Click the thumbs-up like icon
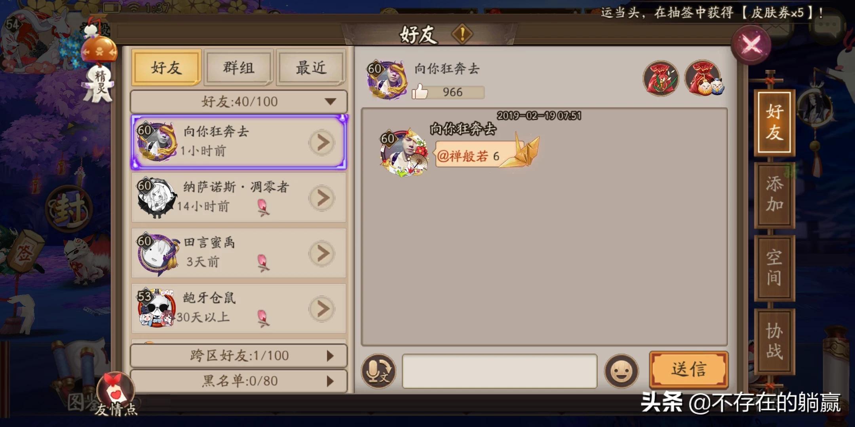This screenshot has height=427, width=855. (x=420, y=92)
